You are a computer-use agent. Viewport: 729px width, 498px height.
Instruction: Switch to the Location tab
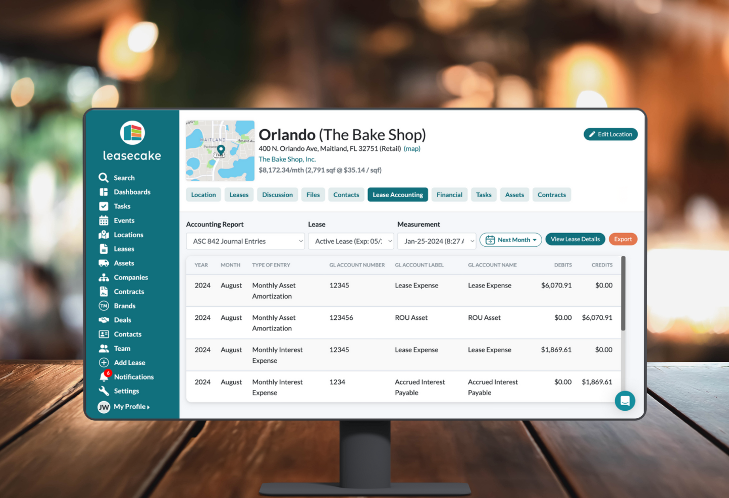pyautogui.click(x=203, y=195)
